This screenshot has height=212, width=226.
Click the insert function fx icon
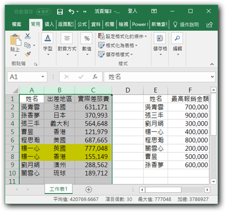coord(95,77)
